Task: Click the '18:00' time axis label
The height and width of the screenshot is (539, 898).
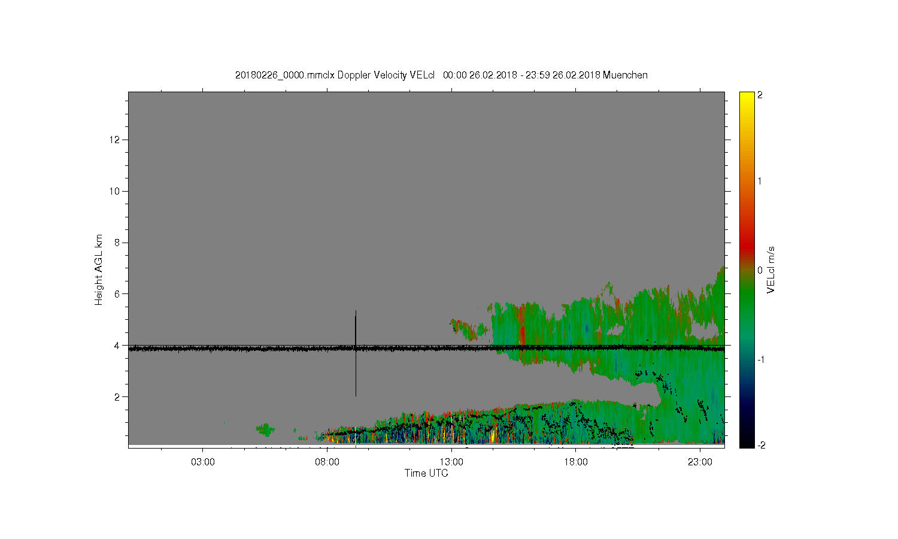Action: 575,462
